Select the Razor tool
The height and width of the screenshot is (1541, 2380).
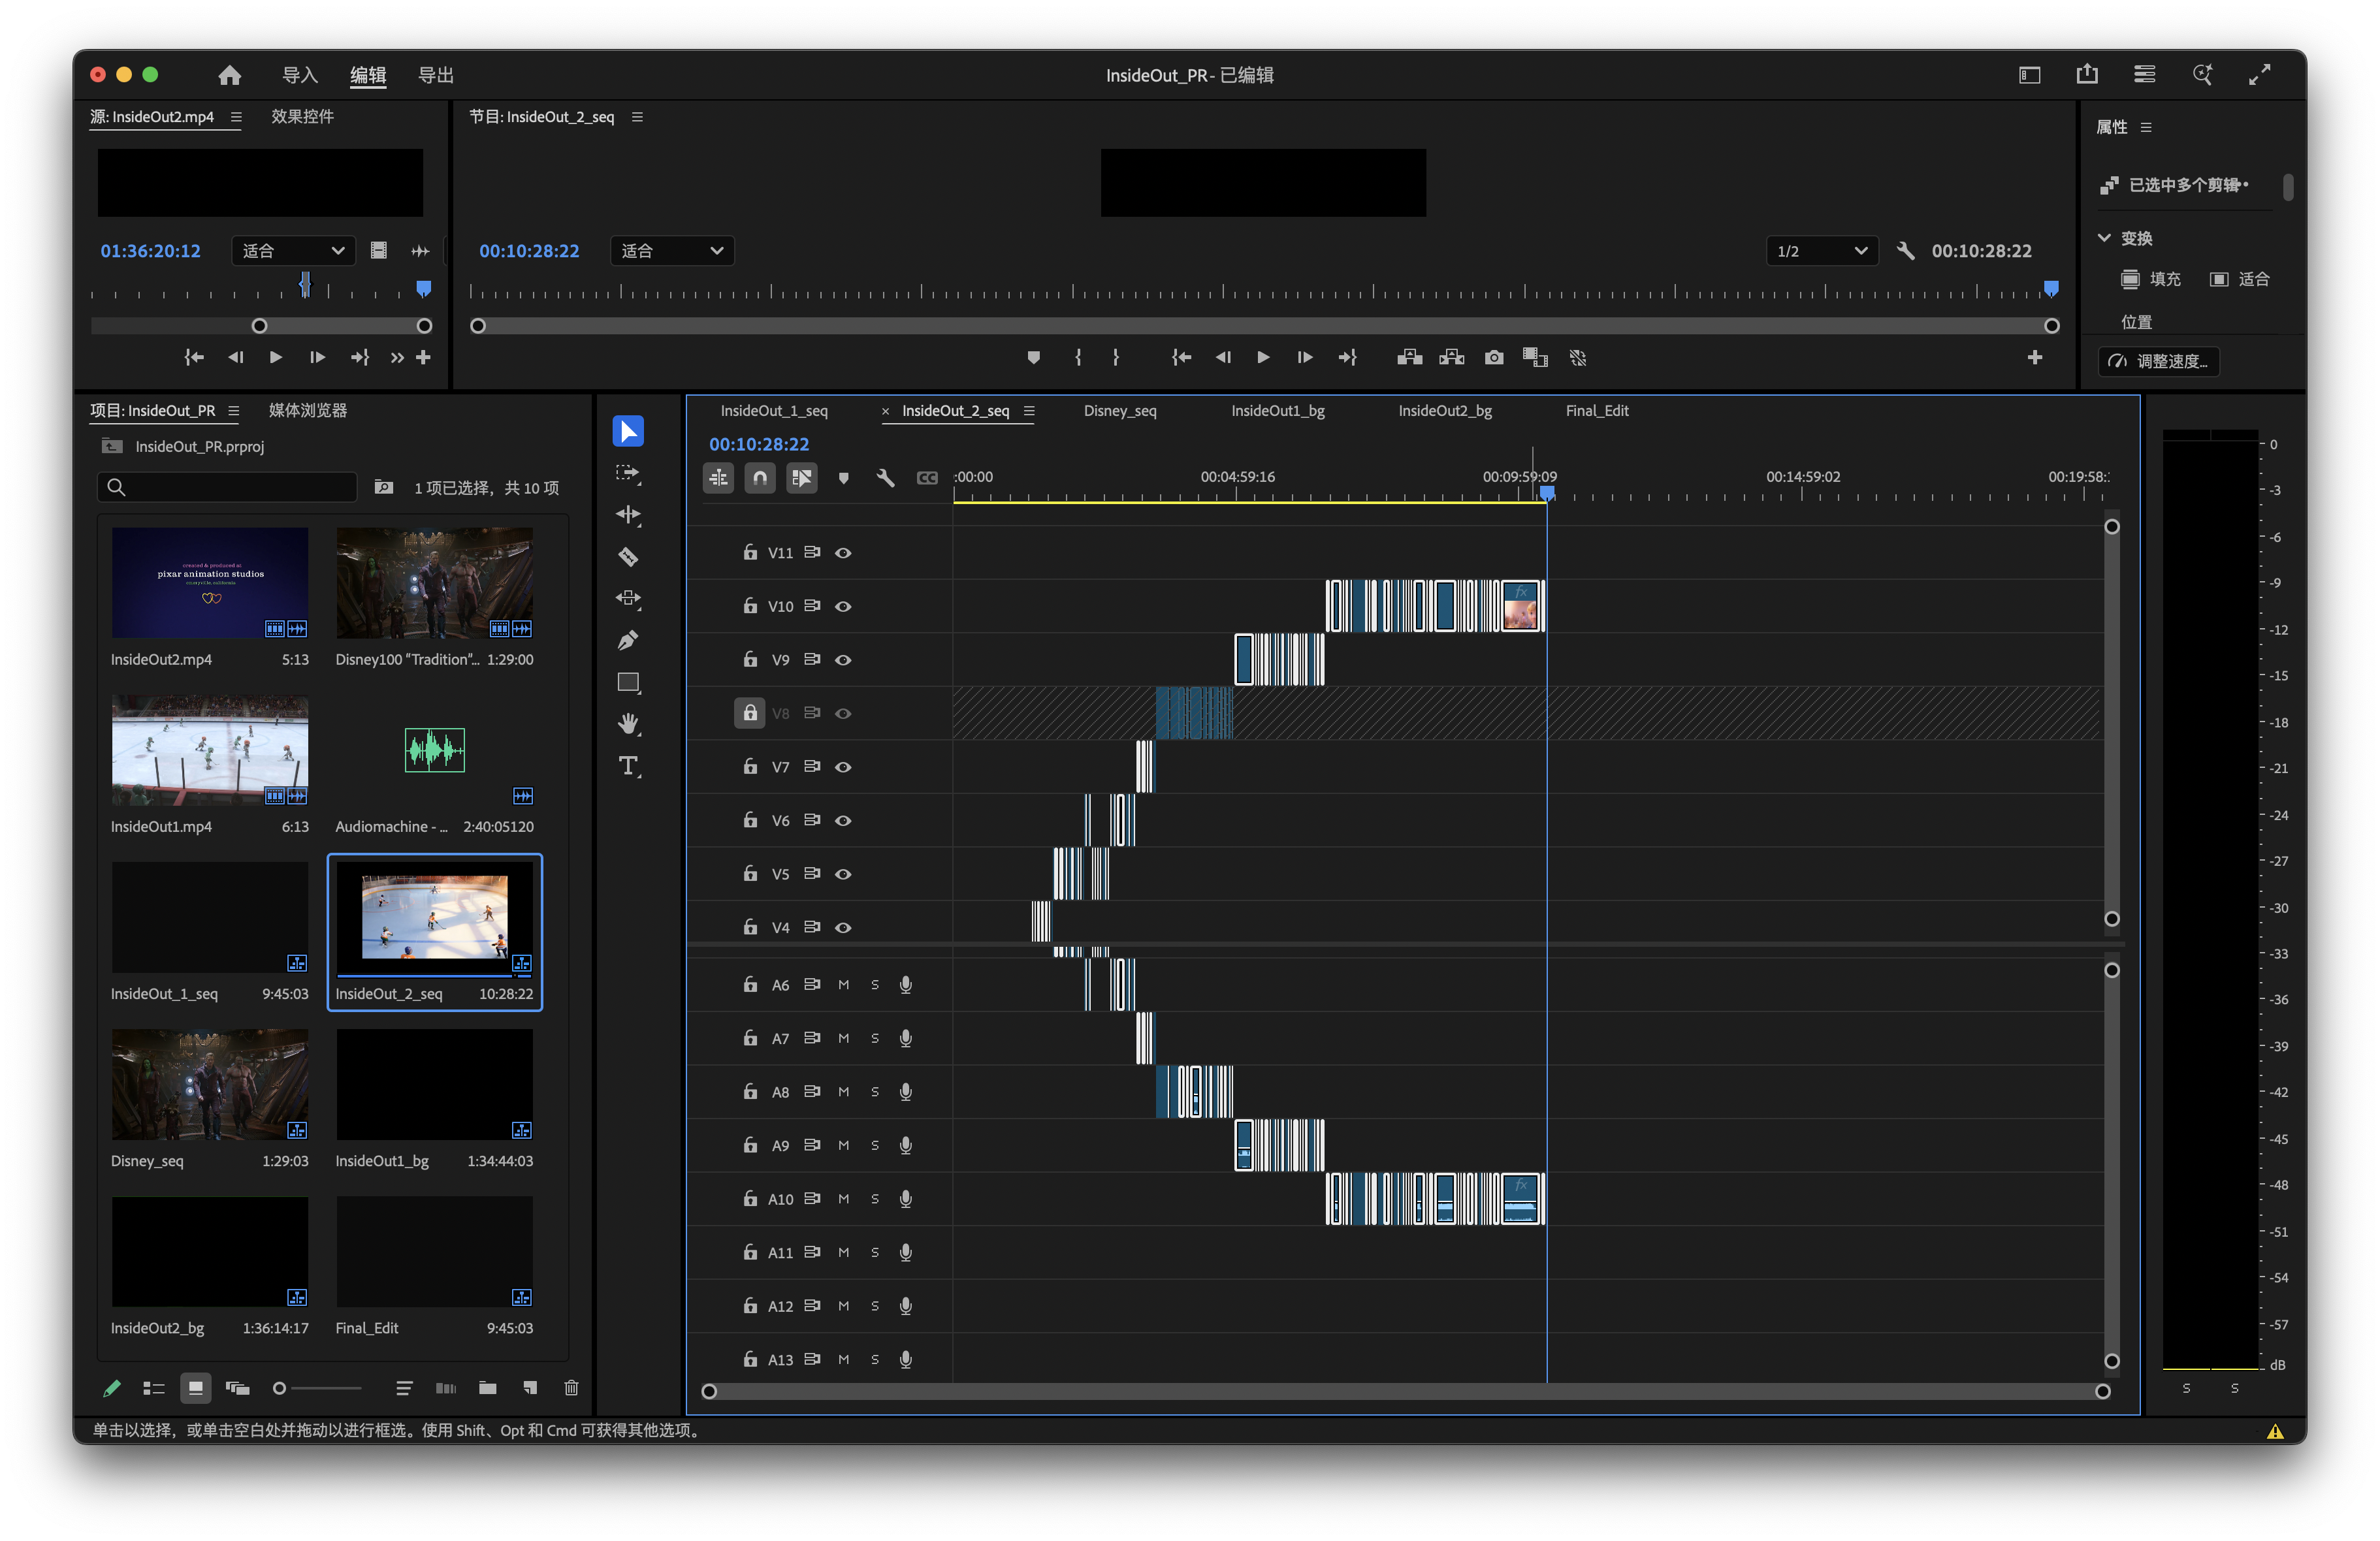tap(628, 557)
